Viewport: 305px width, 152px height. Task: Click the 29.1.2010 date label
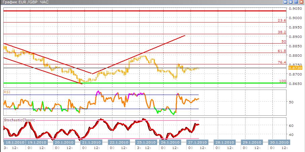click(251, 143)
